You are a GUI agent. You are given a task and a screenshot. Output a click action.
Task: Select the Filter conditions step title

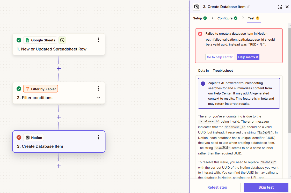(35, 98)
